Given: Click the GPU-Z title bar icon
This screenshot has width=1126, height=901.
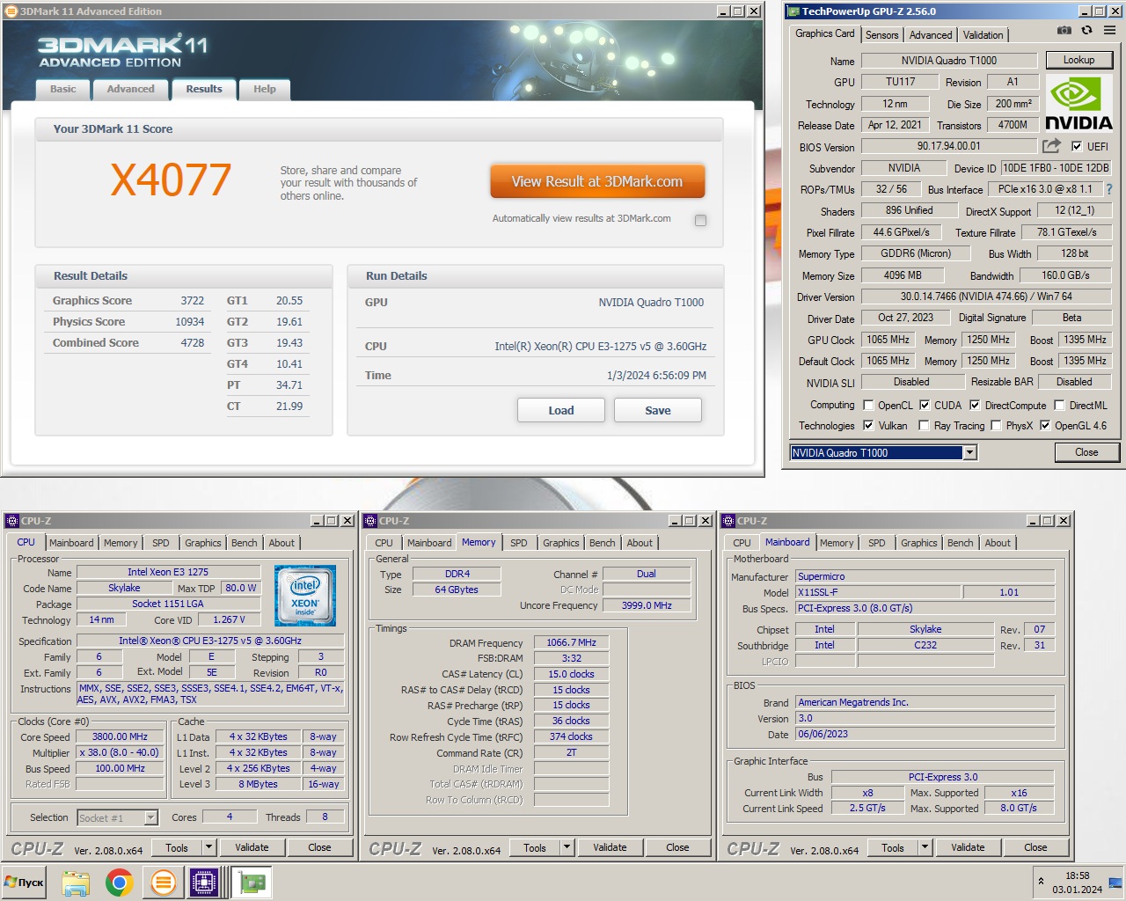Looking at the screenshot, I should click(x=793, y=11).
